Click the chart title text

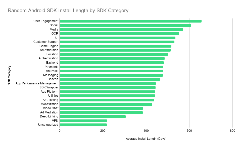[x=68, y=11]
